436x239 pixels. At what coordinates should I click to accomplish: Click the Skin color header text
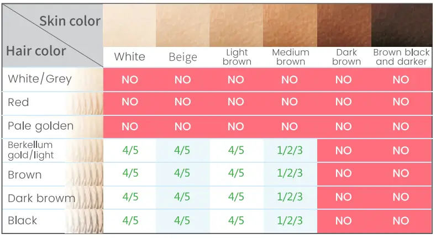tap(70, 22)
